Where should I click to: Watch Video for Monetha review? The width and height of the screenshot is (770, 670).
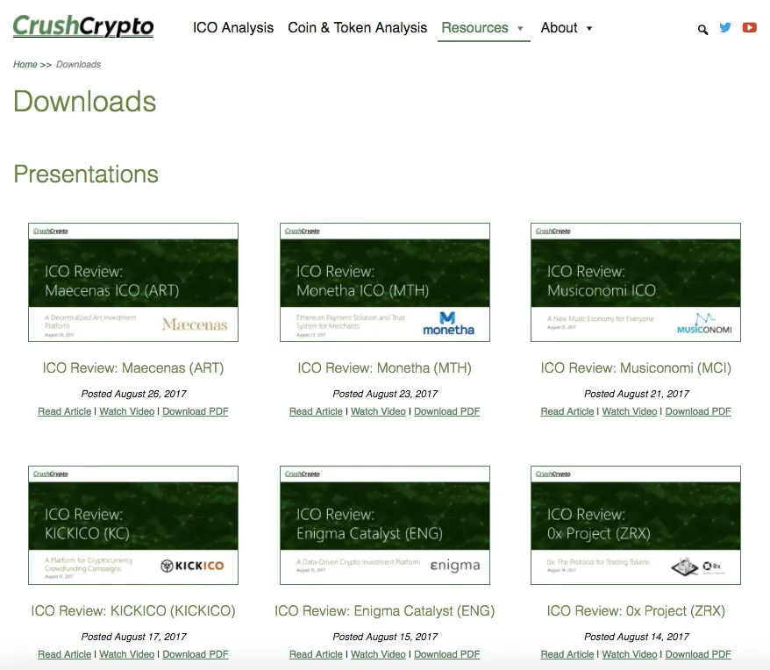tap(378, 411)
